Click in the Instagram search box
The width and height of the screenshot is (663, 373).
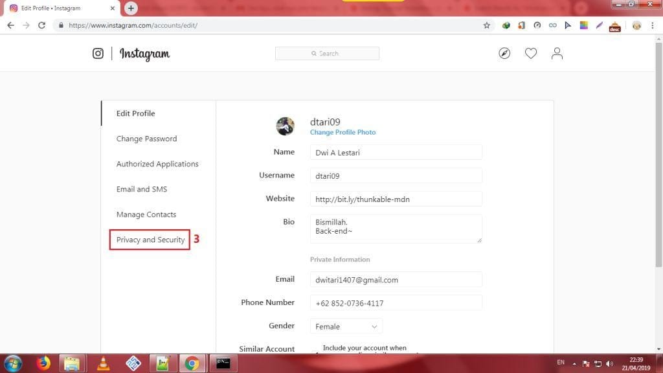327,53
